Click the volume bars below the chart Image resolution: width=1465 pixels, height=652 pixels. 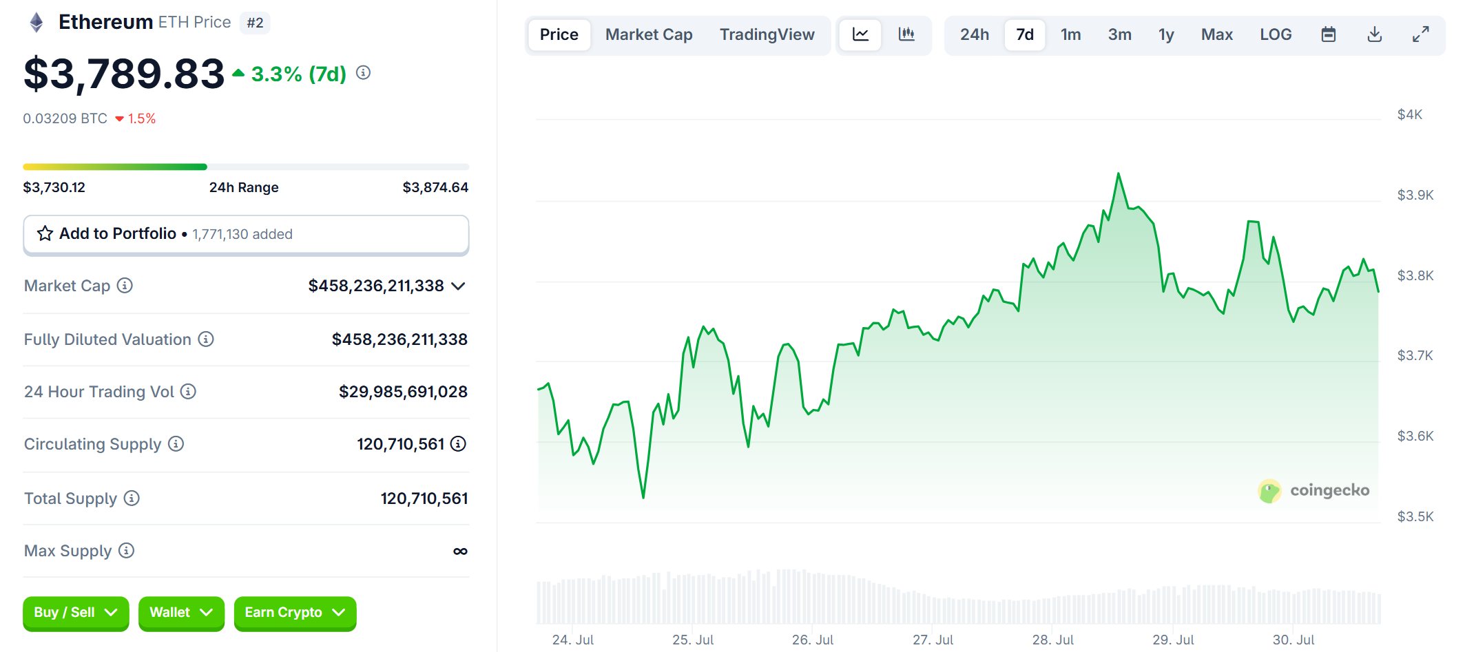(958, 597)
